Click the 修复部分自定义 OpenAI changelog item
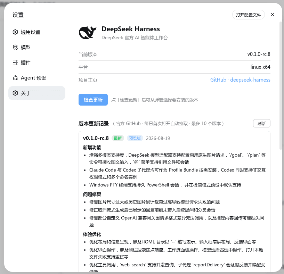 (x=177, y=221)
